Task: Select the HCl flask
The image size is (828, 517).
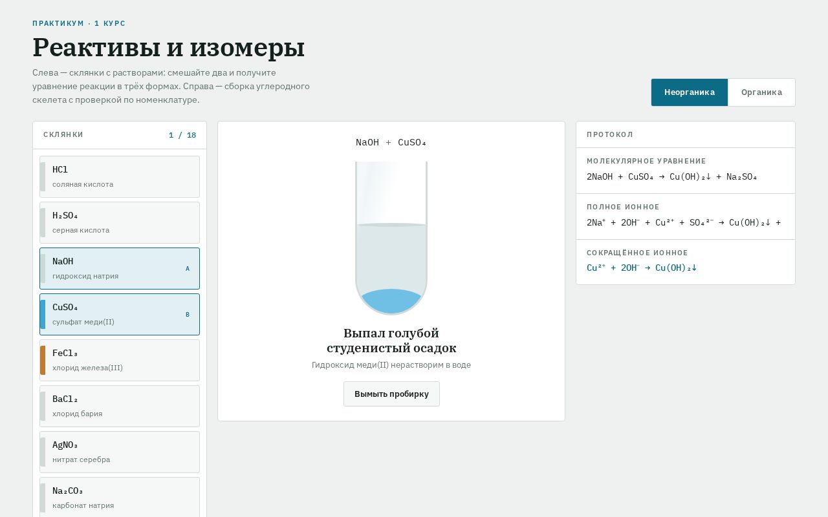Action: 120,176
